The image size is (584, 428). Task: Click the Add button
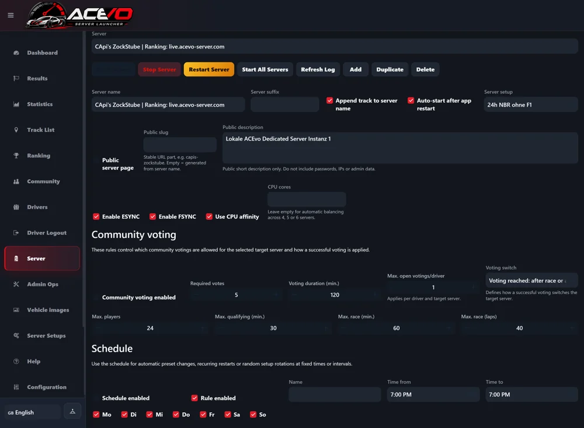(x=356, y=69)
